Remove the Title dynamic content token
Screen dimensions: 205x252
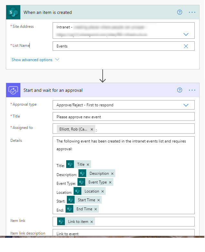(x=88, y=164)
